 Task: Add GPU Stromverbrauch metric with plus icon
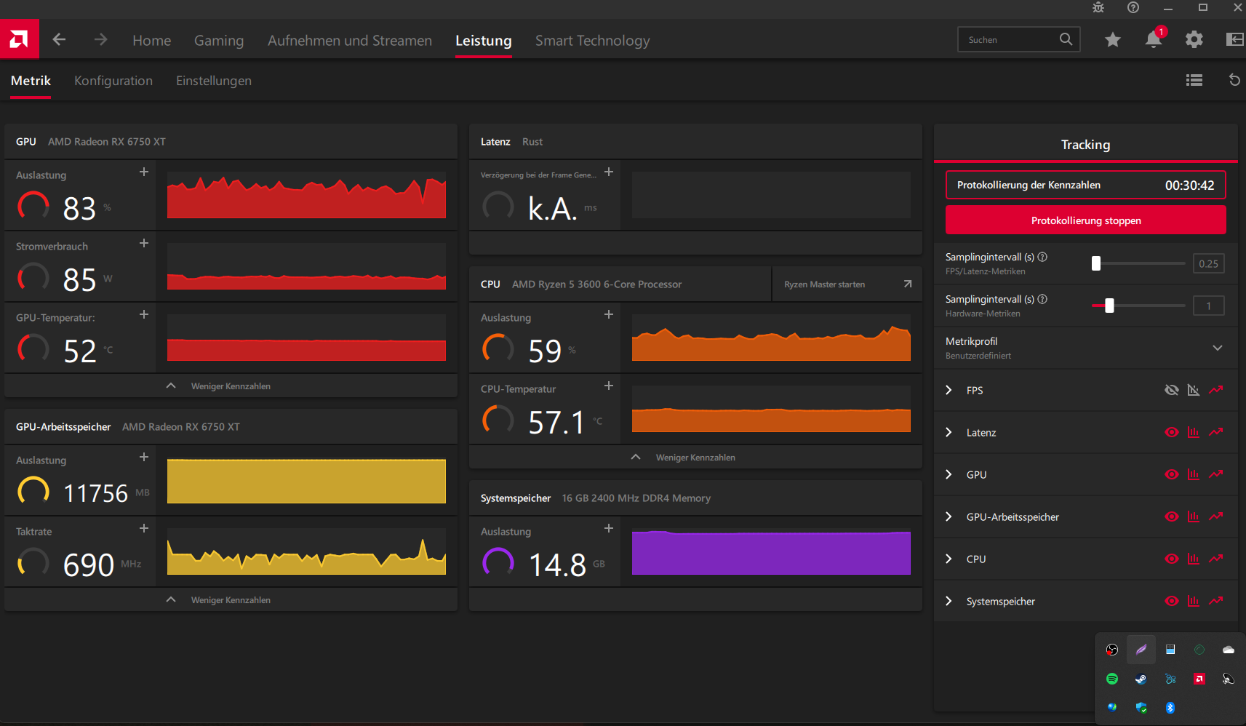[144, 243]
